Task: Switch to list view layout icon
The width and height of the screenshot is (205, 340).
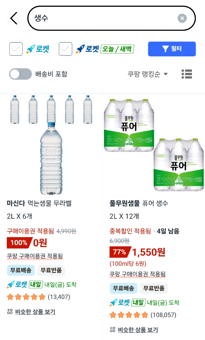Action: [x=187, y=74]
